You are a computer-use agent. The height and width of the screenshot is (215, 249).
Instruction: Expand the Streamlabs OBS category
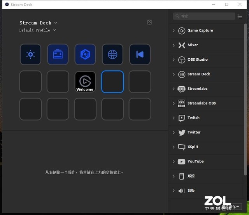click(x=174, y=103)
